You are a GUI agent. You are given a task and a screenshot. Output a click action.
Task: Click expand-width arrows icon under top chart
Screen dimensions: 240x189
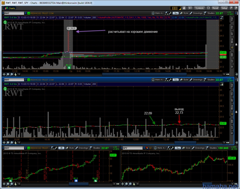(228, 74)
